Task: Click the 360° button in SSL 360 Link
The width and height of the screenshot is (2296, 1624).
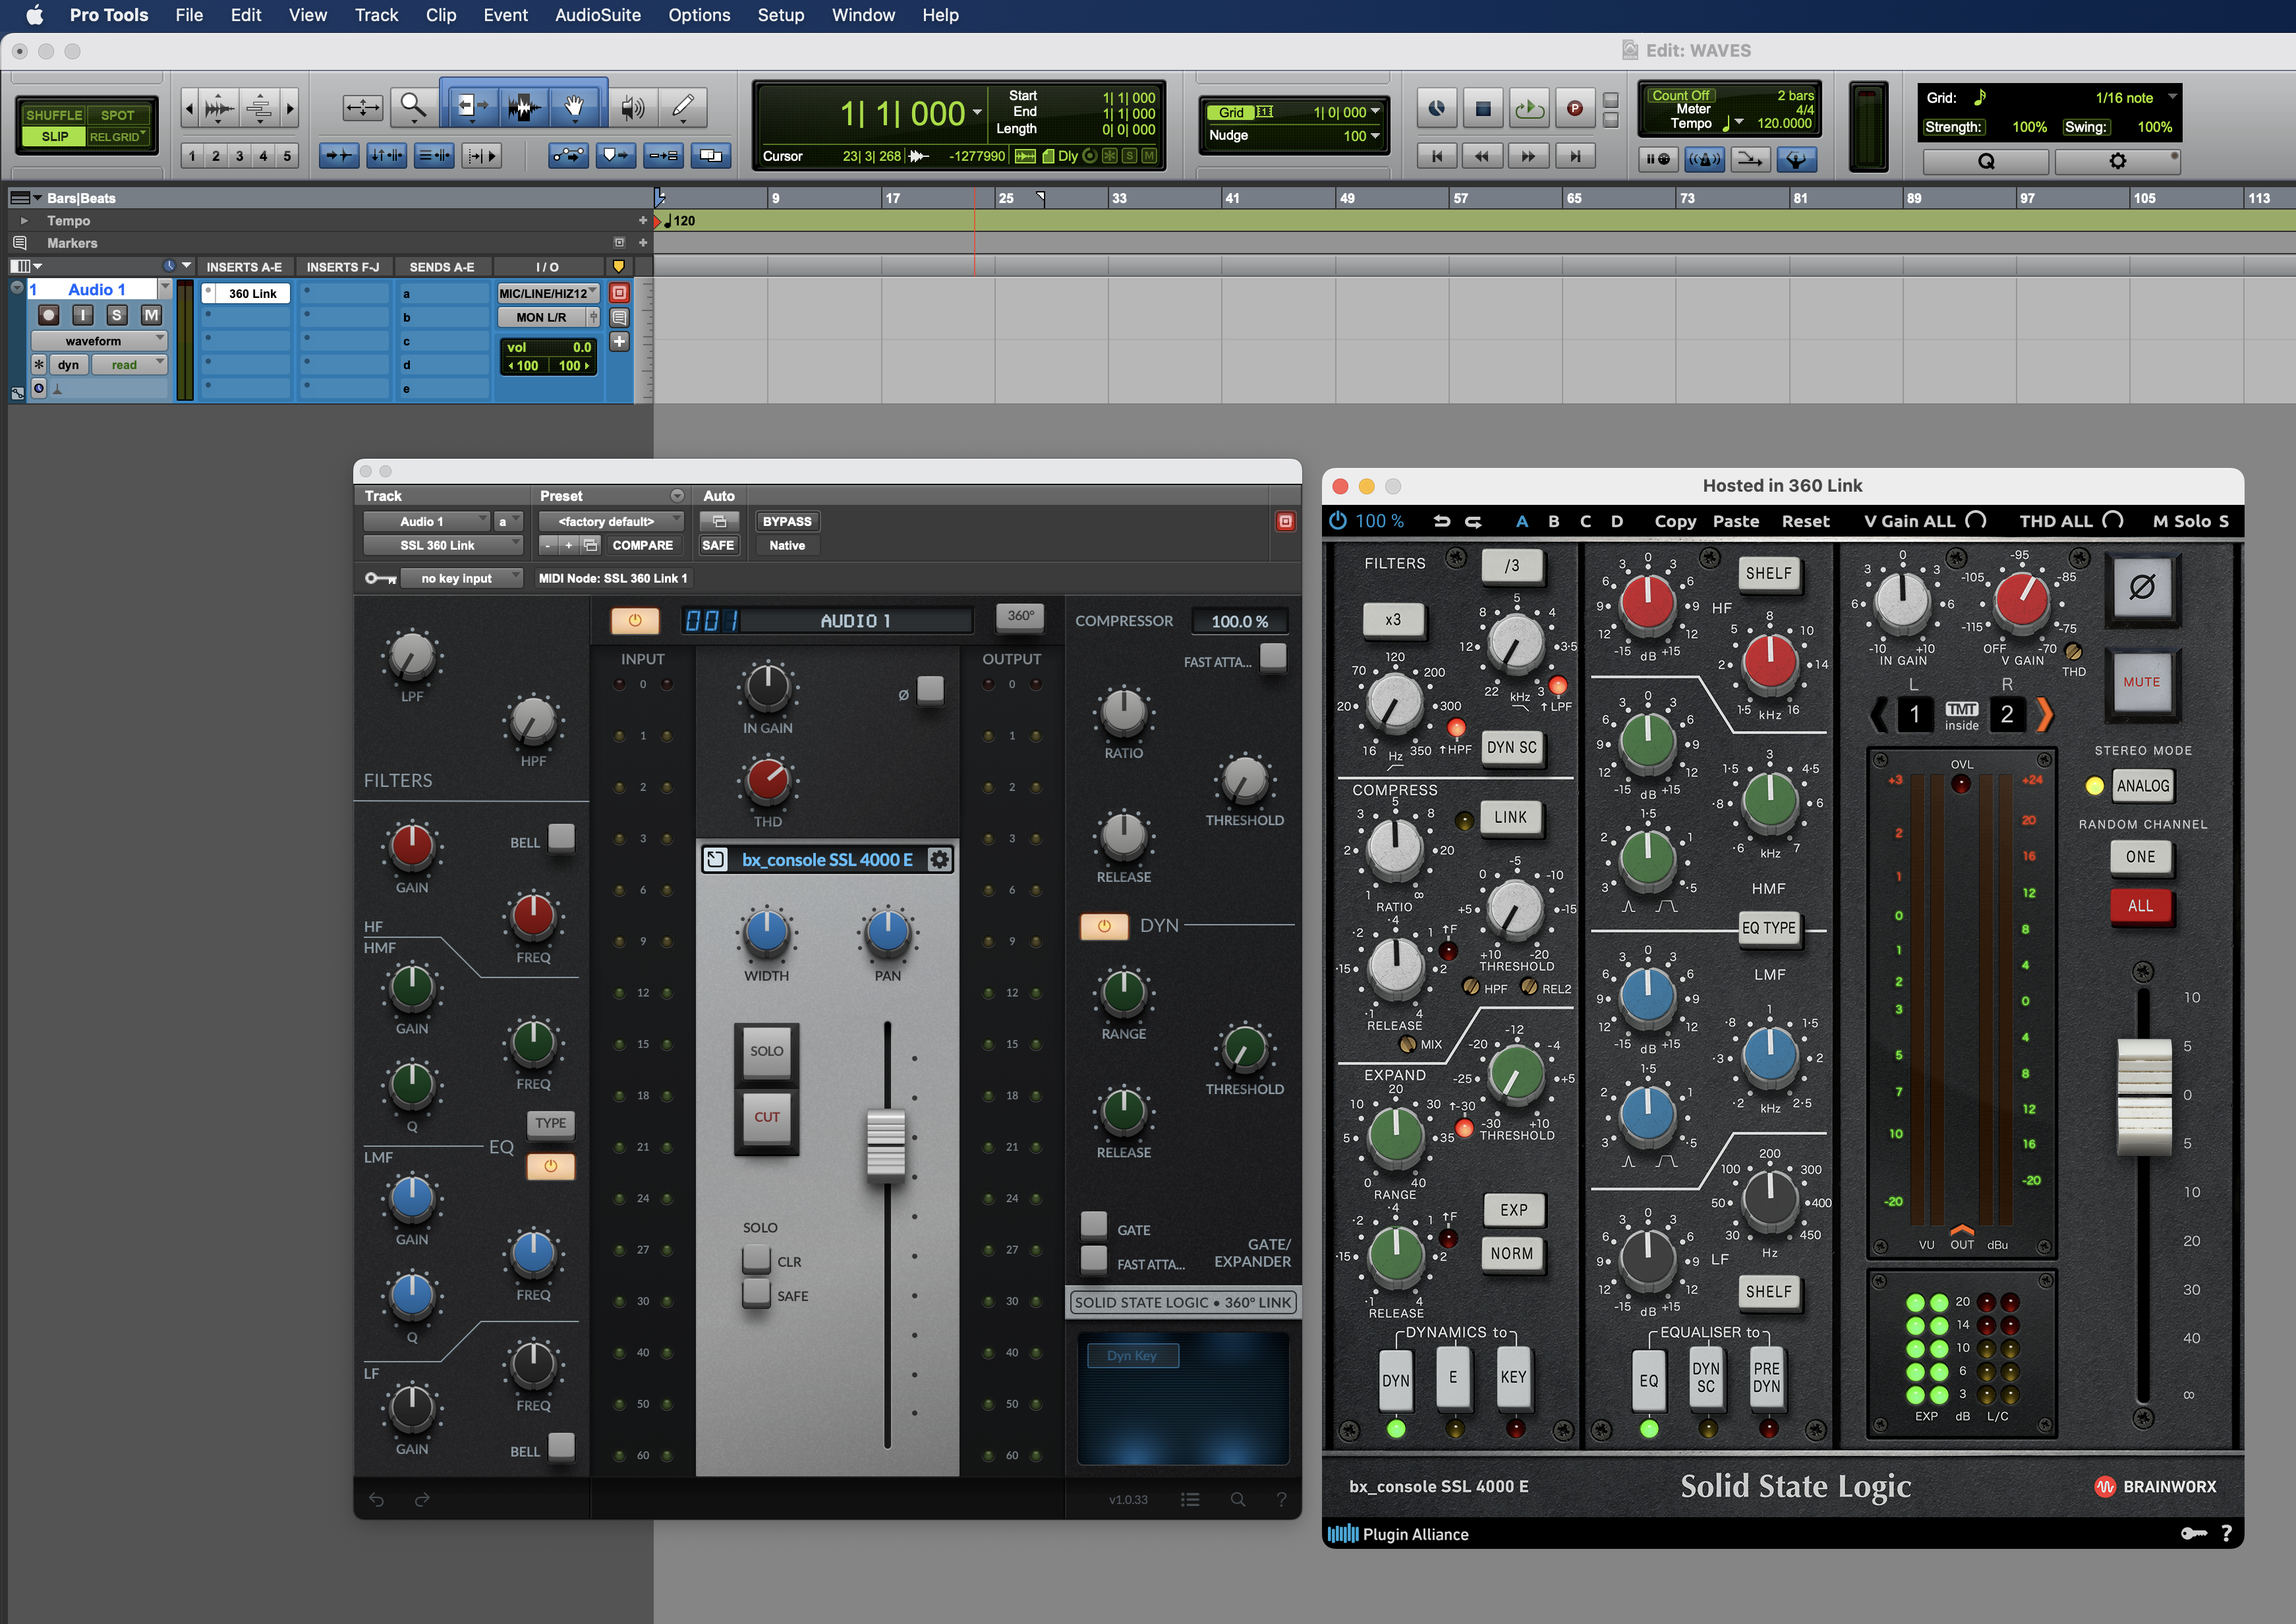Action: (1020, 616)
